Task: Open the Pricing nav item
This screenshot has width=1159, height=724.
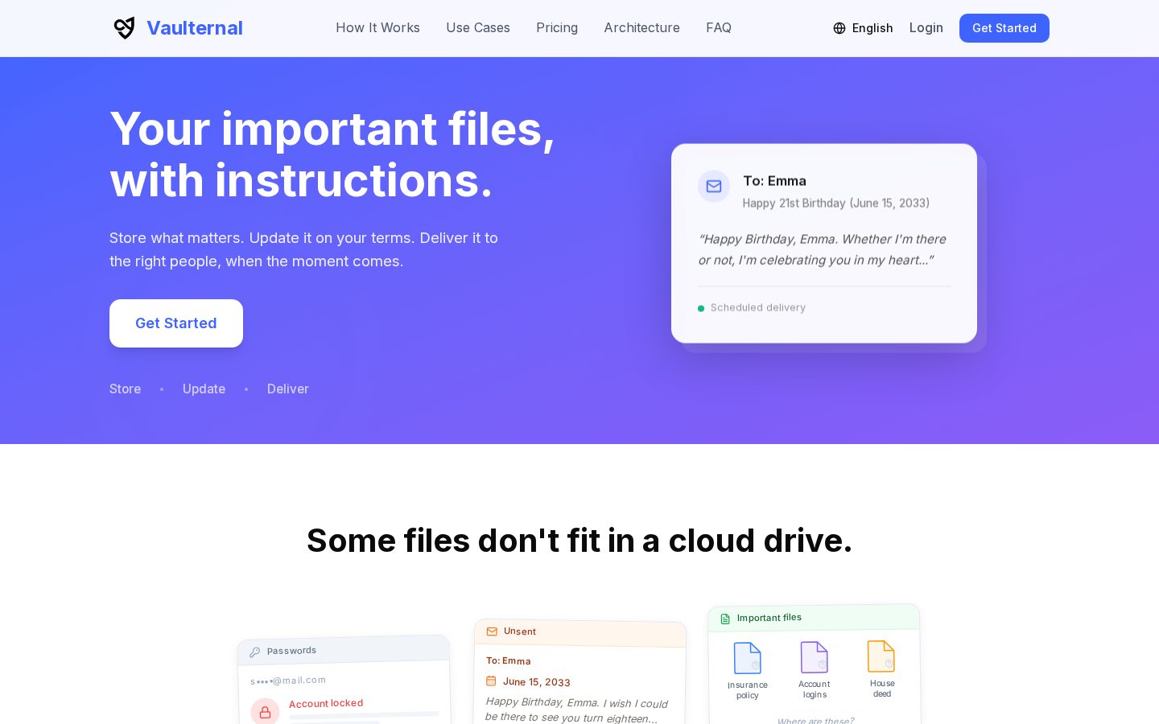Action: 557,28
